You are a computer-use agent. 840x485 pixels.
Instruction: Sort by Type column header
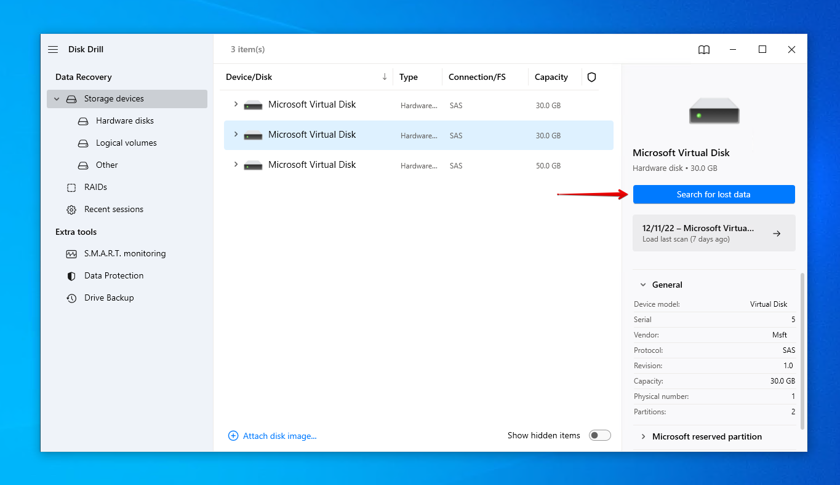(409, 77)
